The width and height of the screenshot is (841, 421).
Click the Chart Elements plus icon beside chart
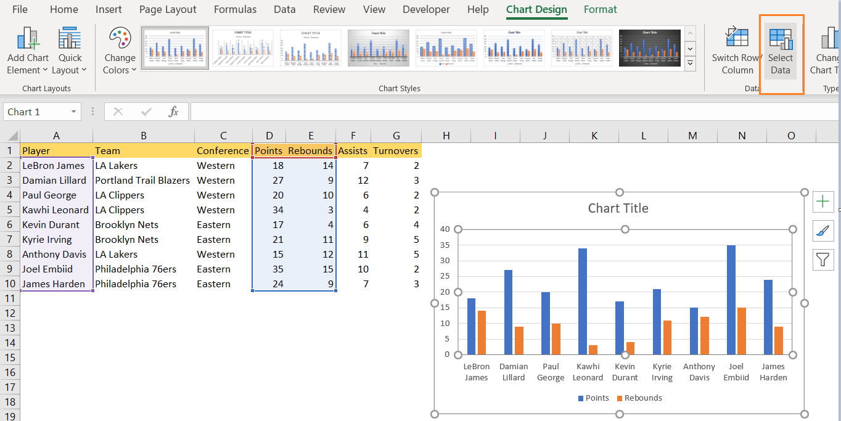click(823, 202)
